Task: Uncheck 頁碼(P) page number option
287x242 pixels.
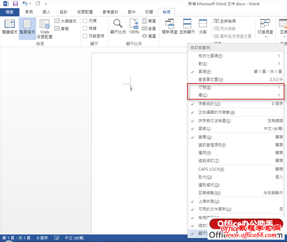Action: point(236,72)
